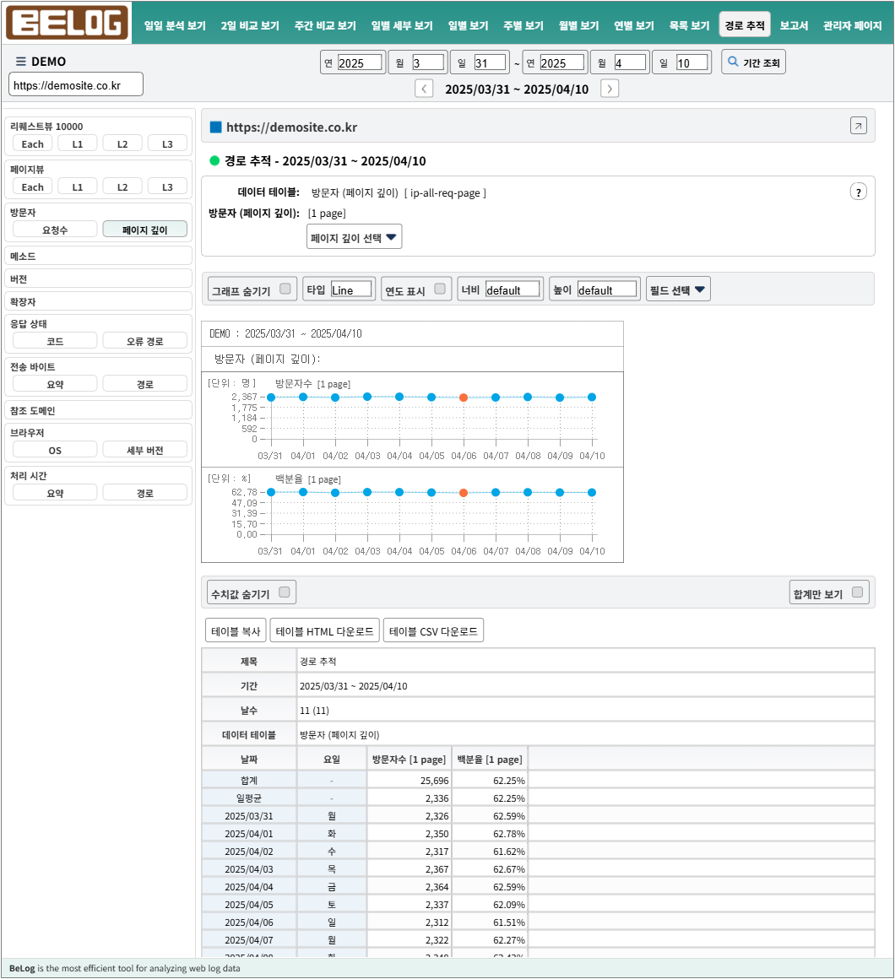The width and height of the screenshot is (895, 979).
Task: Open 일별 세부 보기 tab
Action: pyautogui.click(x=402, y=25)
